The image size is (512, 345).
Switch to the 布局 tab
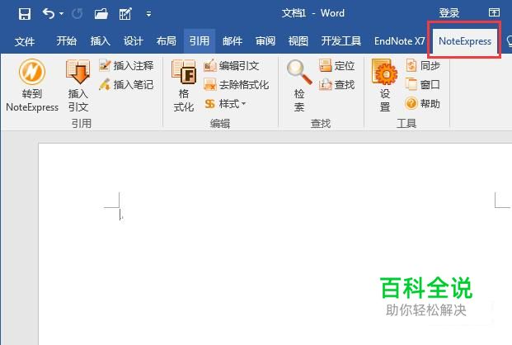pos(167,41)
